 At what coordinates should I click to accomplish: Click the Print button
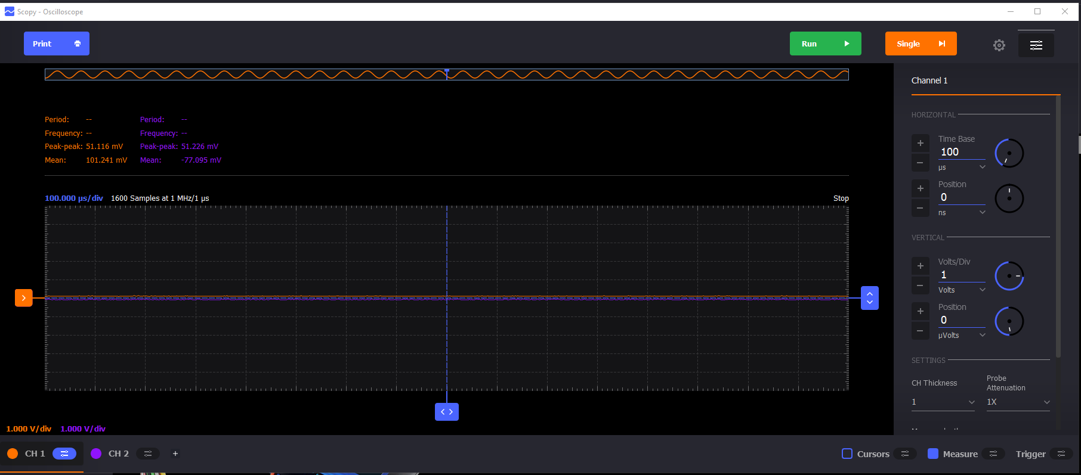(57, 44)
